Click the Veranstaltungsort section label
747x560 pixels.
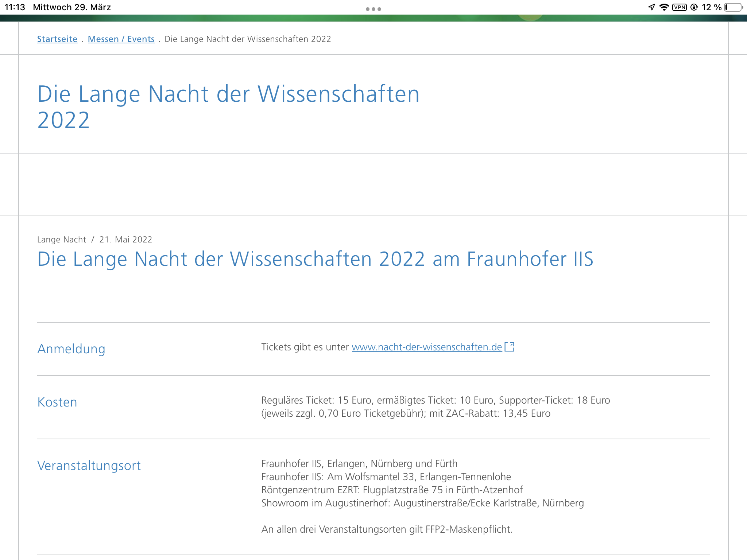89,466
